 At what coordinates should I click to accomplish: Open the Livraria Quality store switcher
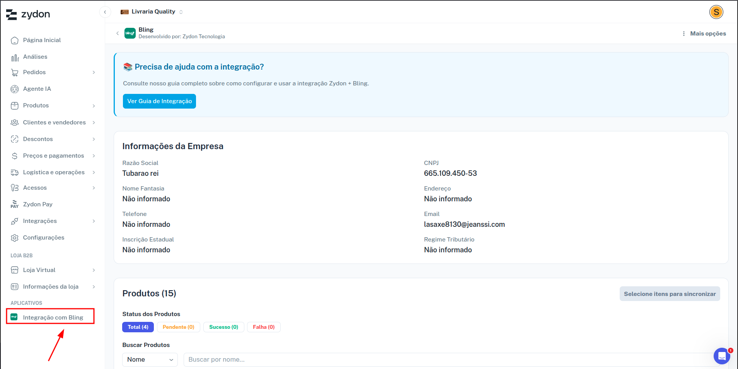coord(152,12)
